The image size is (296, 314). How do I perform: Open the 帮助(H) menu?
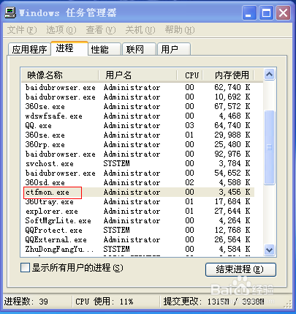[180, 30]
